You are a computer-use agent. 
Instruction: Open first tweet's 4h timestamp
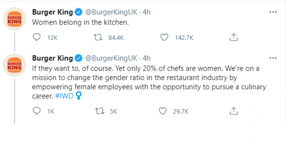[x=146, y=12]
